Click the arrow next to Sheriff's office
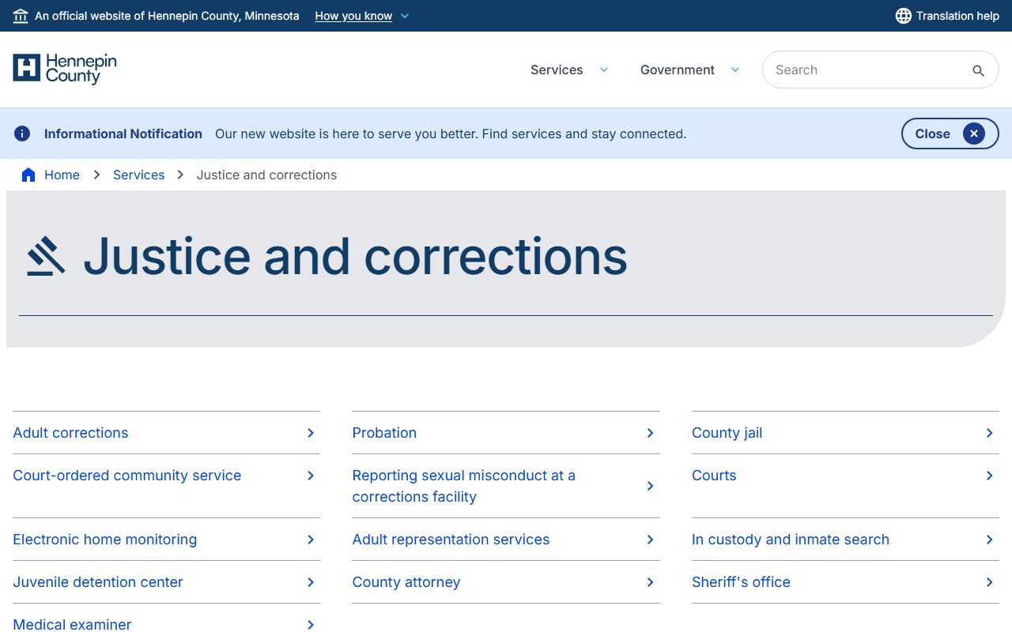Screen dimensions: 1012x632 point(989,582)
